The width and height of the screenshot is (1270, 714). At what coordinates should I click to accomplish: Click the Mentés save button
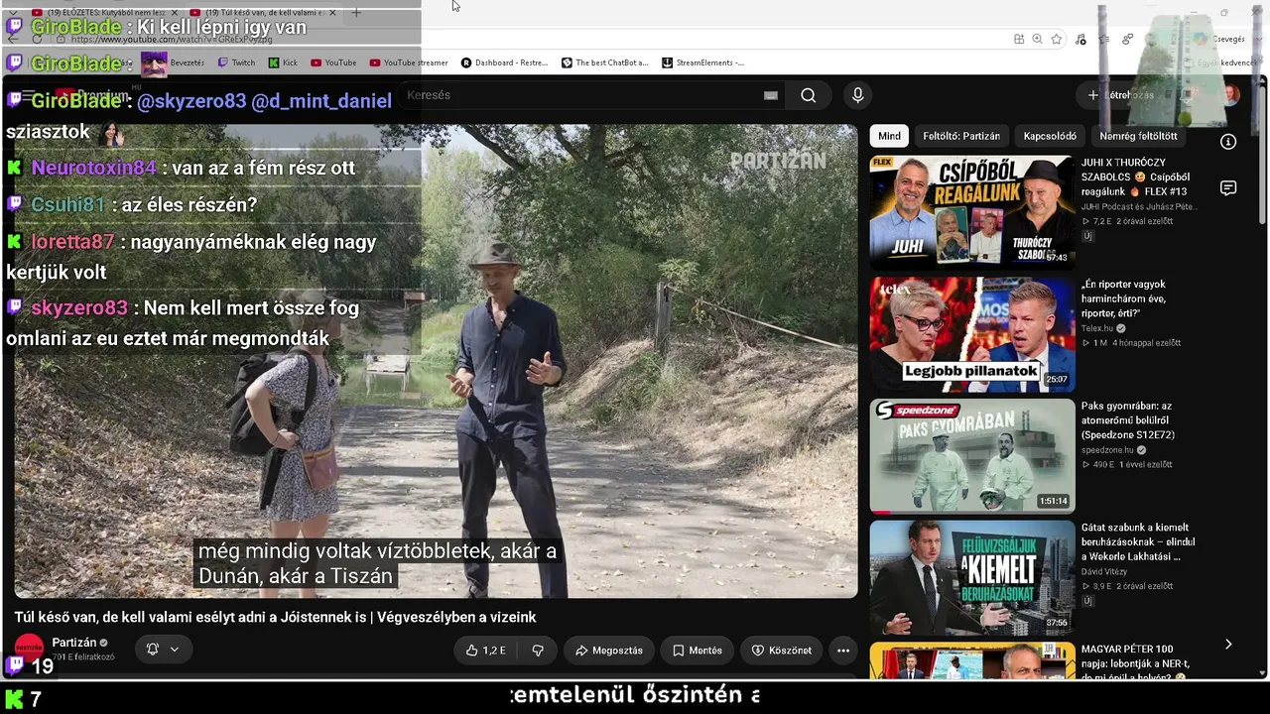(x=697, y=651)
